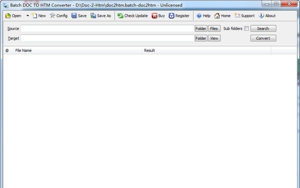Save the project with the Save icon
Screen dimensions: 300x188
79,16
